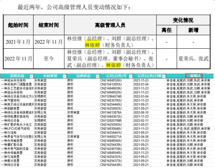Click the 发明名称 header cell text
The height and width of the screenshot is (168, 215).
[17, 76]
